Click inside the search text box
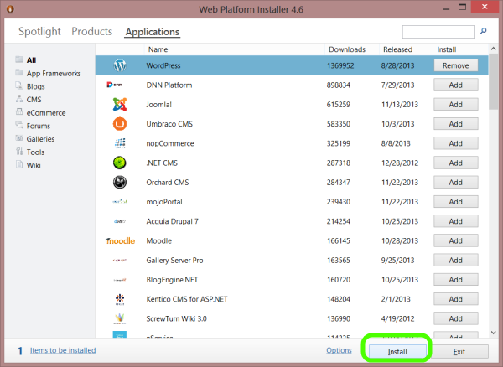503x367 pixels. tap(432, 32)
